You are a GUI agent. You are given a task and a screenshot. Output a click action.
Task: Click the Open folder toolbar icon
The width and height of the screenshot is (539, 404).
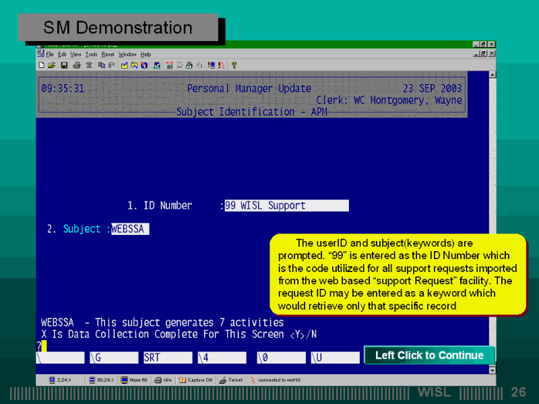point(51,65)
